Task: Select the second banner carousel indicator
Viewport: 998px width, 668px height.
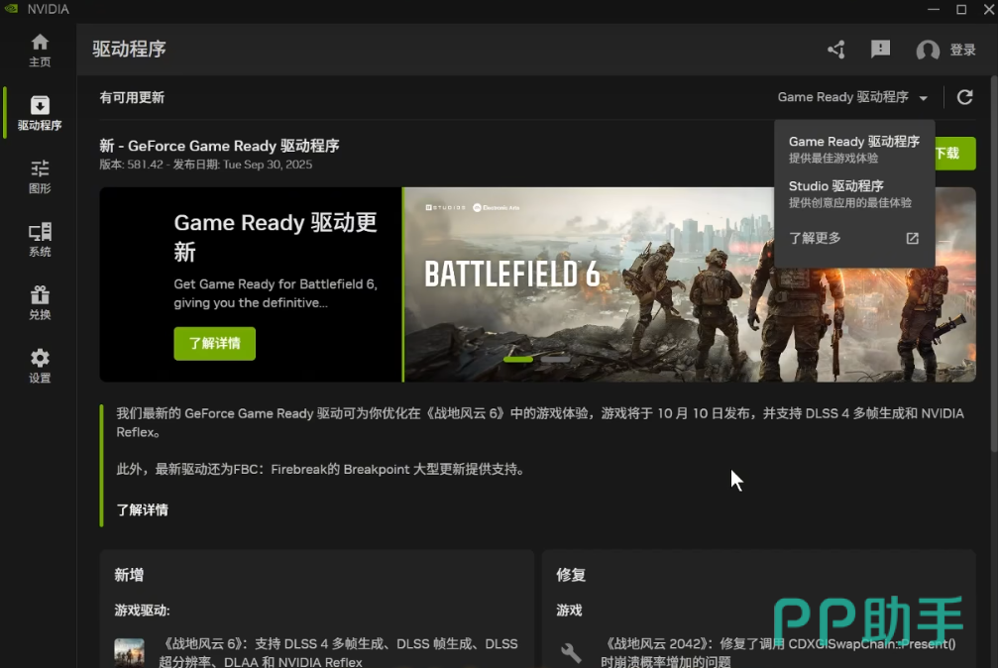Action: 555,359
